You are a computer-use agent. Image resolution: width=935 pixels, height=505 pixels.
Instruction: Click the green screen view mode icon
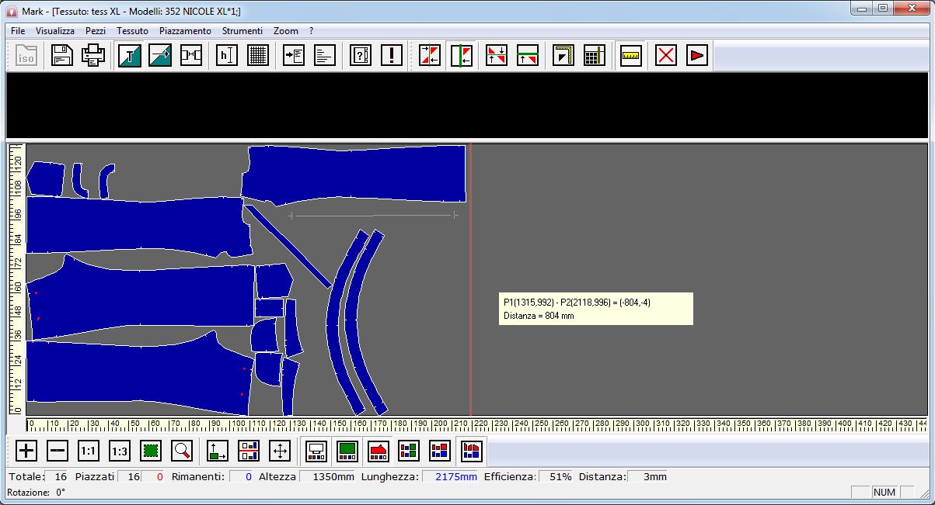(x=347, y=450)
